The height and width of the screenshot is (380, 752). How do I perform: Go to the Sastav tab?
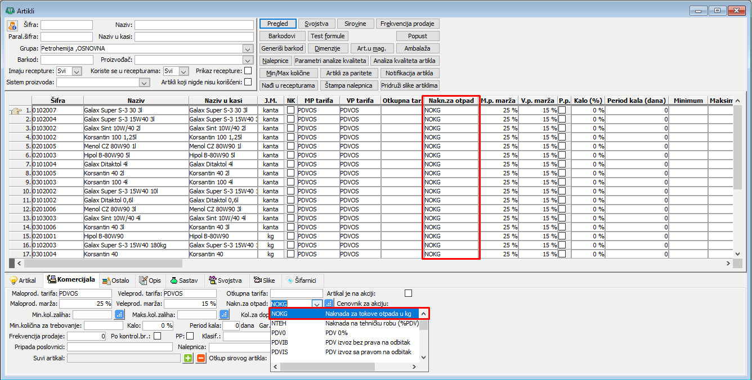183,281
